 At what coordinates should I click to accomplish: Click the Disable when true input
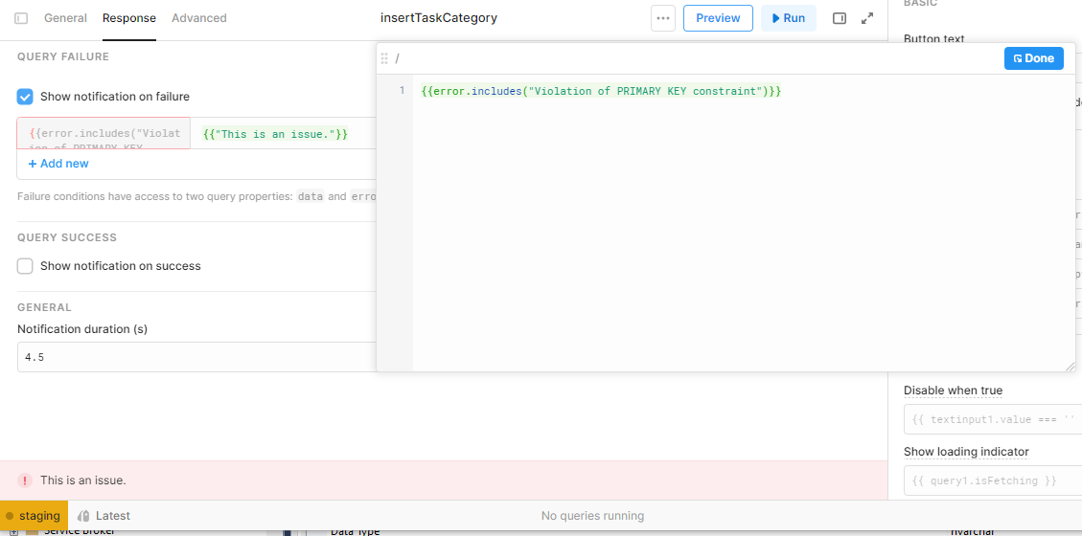click(x=992, y=419)
